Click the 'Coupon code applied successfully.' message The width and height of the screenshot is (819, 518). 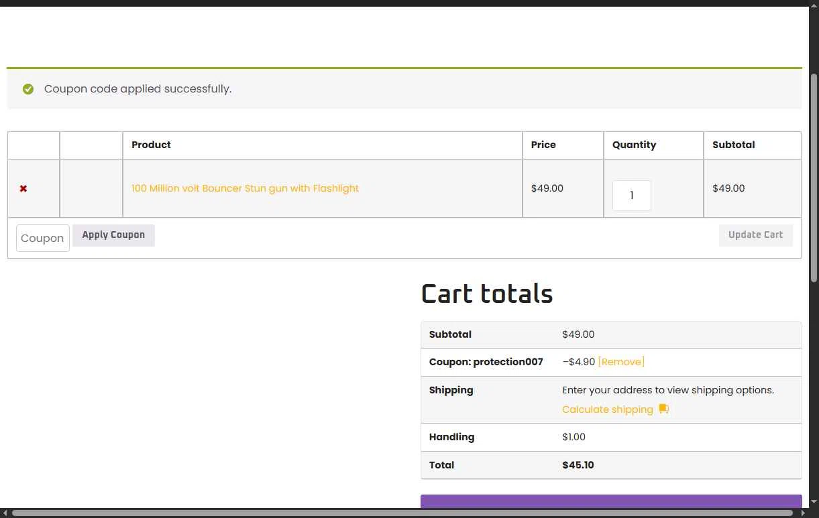point(138,89)
